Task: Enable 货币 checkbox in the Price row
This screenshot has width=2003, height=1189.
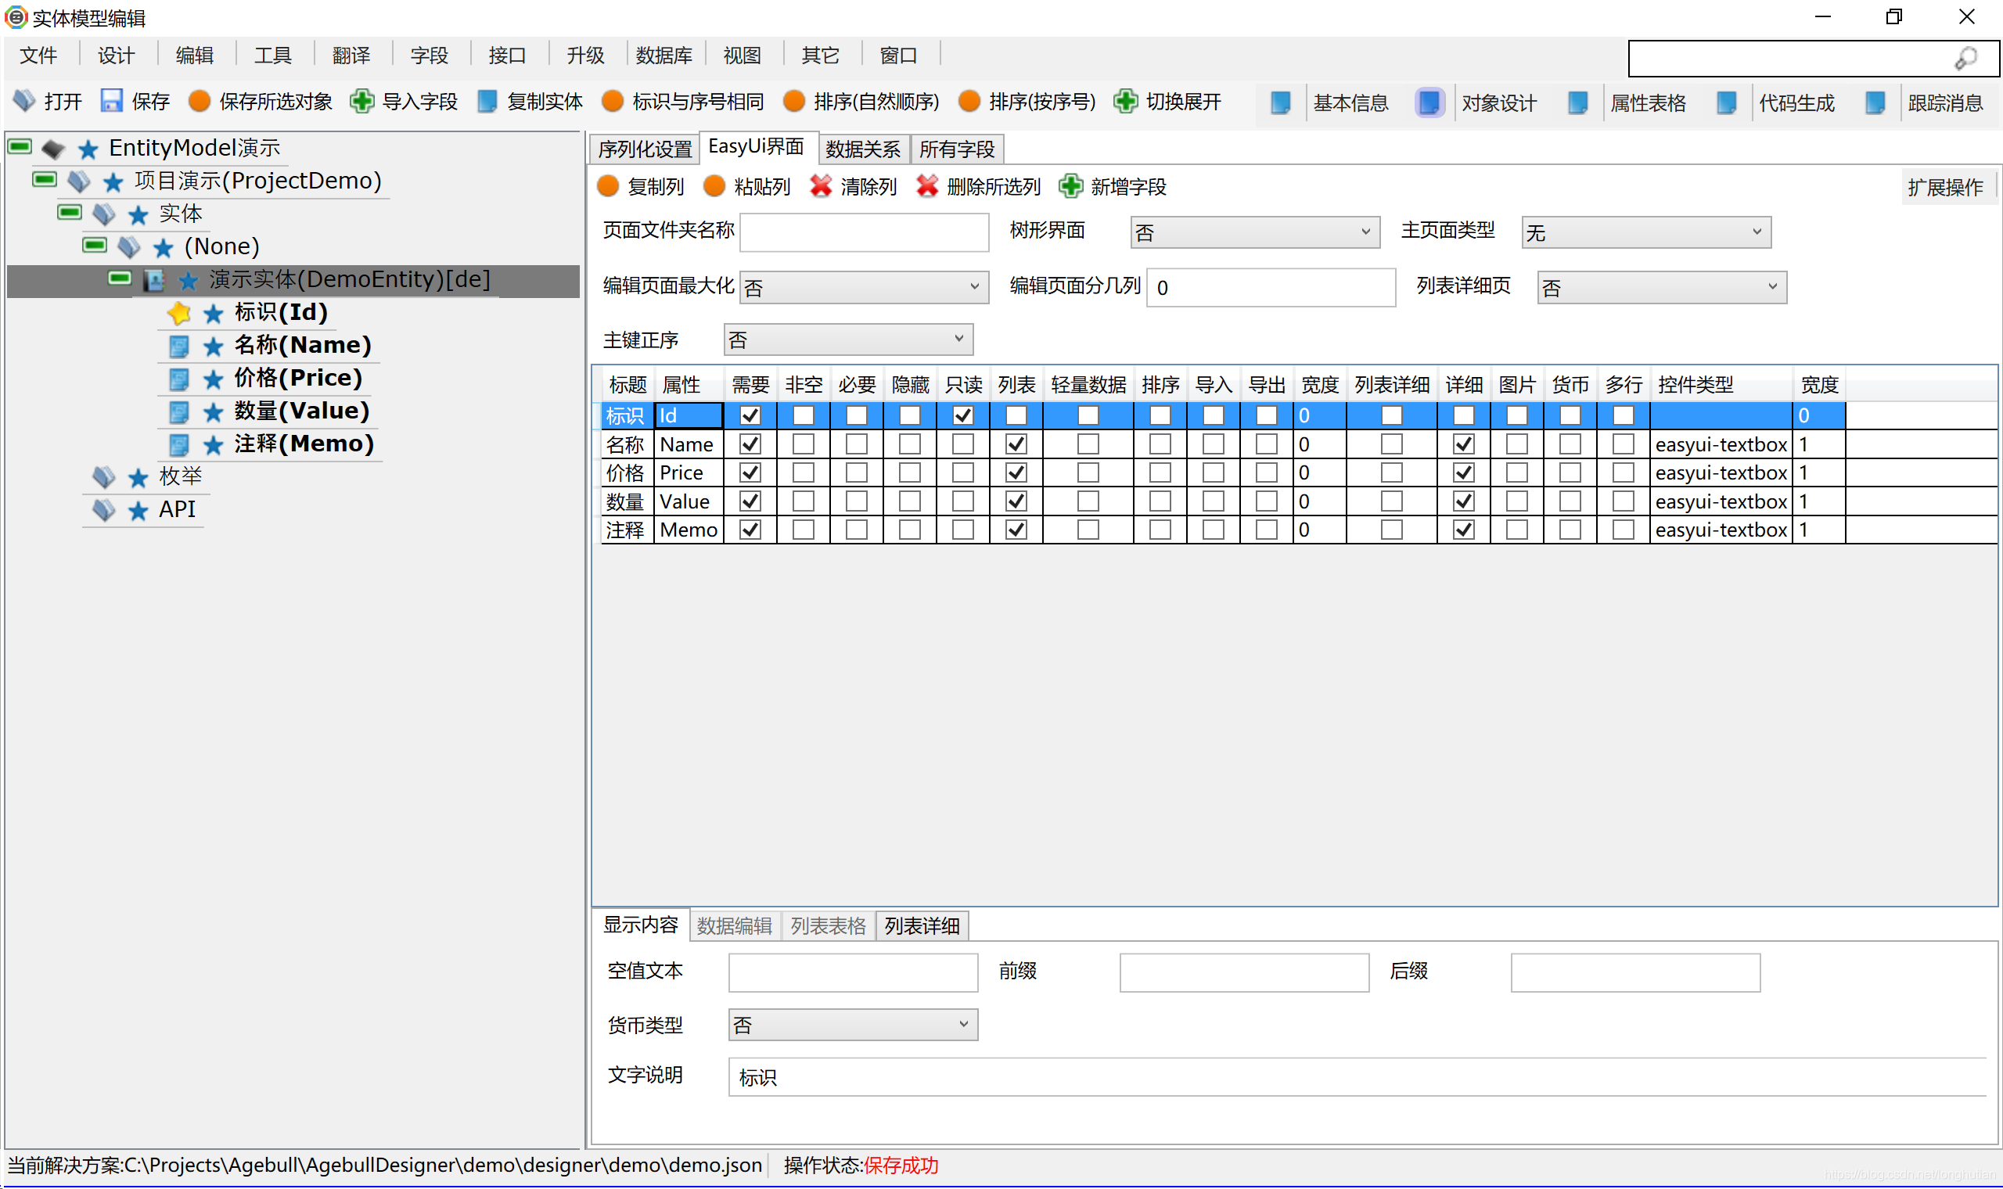Action: (1570, 472)
